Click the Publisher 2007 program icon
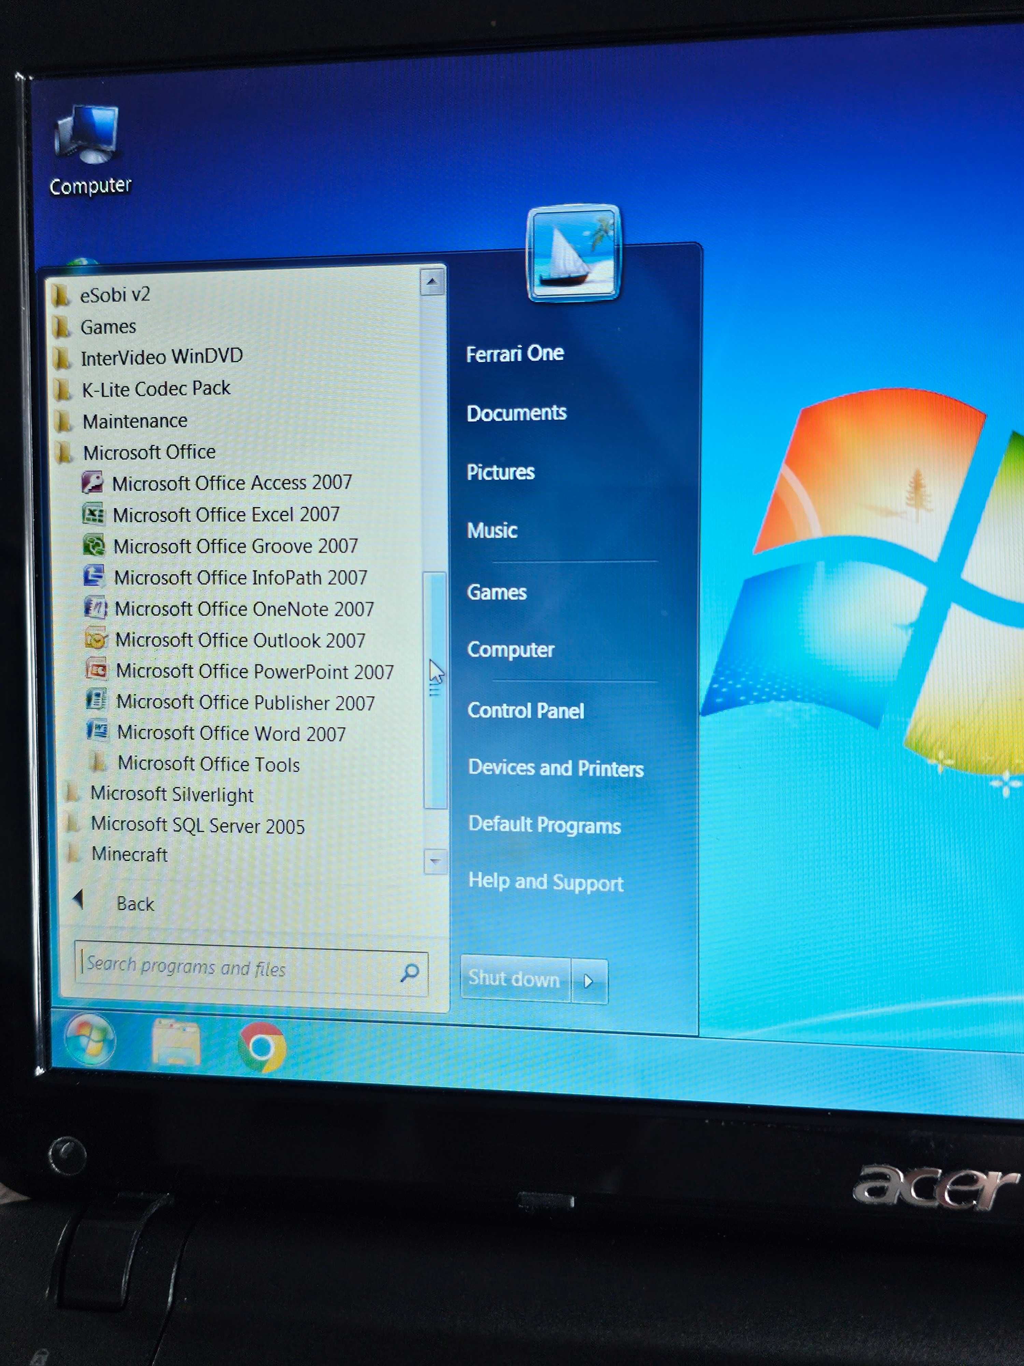 (97, 700)
